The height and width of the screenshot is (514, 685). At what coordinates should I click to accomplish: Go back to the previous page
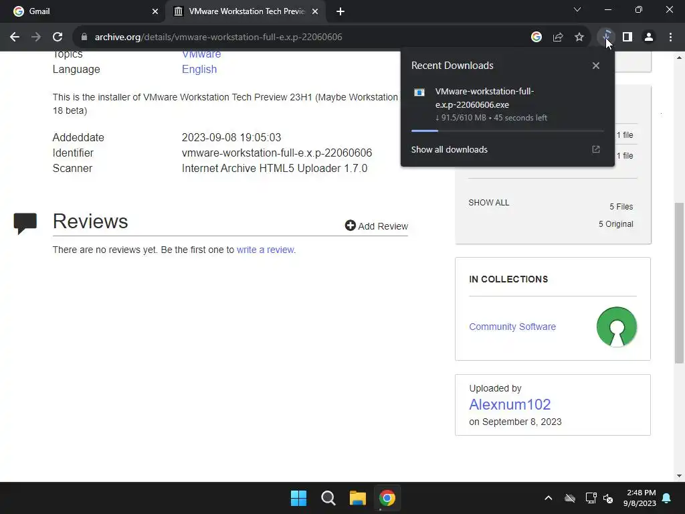coord(15,37)
